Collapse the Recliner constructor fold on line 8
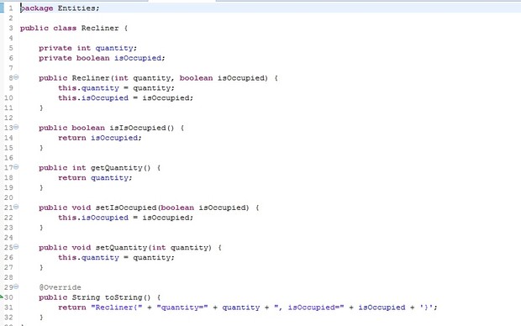This screenshot has width=521, height=326. click(x=16, y=77)
